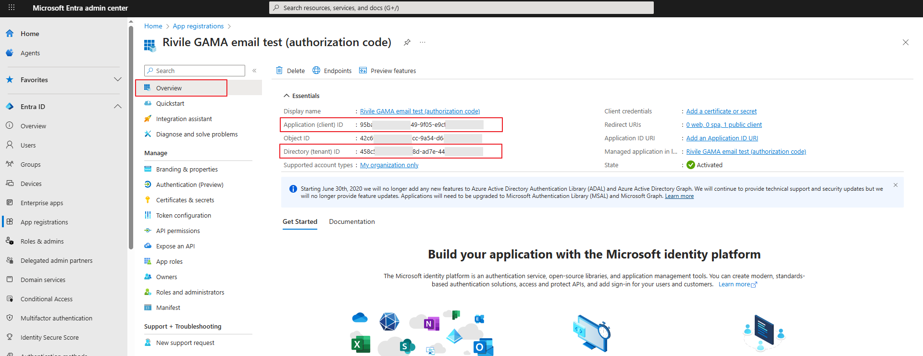Click the Preview features icon
Screen dimensions: 923x356
tap(363, 71)
